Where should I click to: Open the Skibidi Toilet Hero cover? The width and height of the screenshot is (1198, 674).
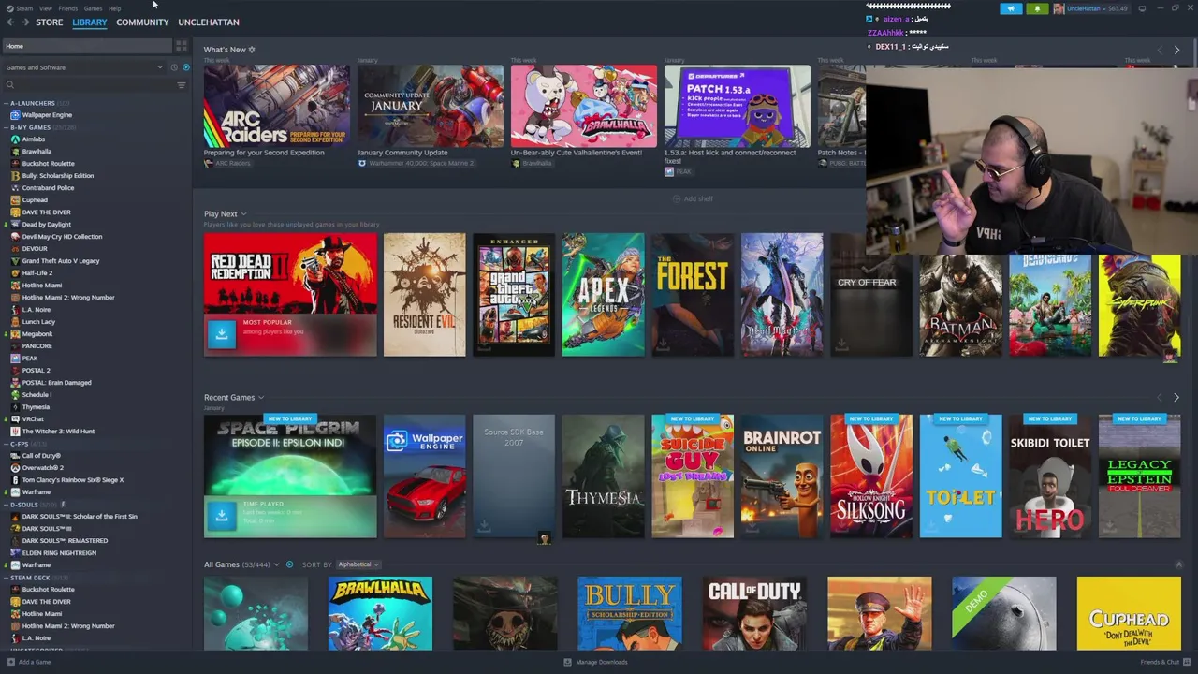pos(1050,476)
